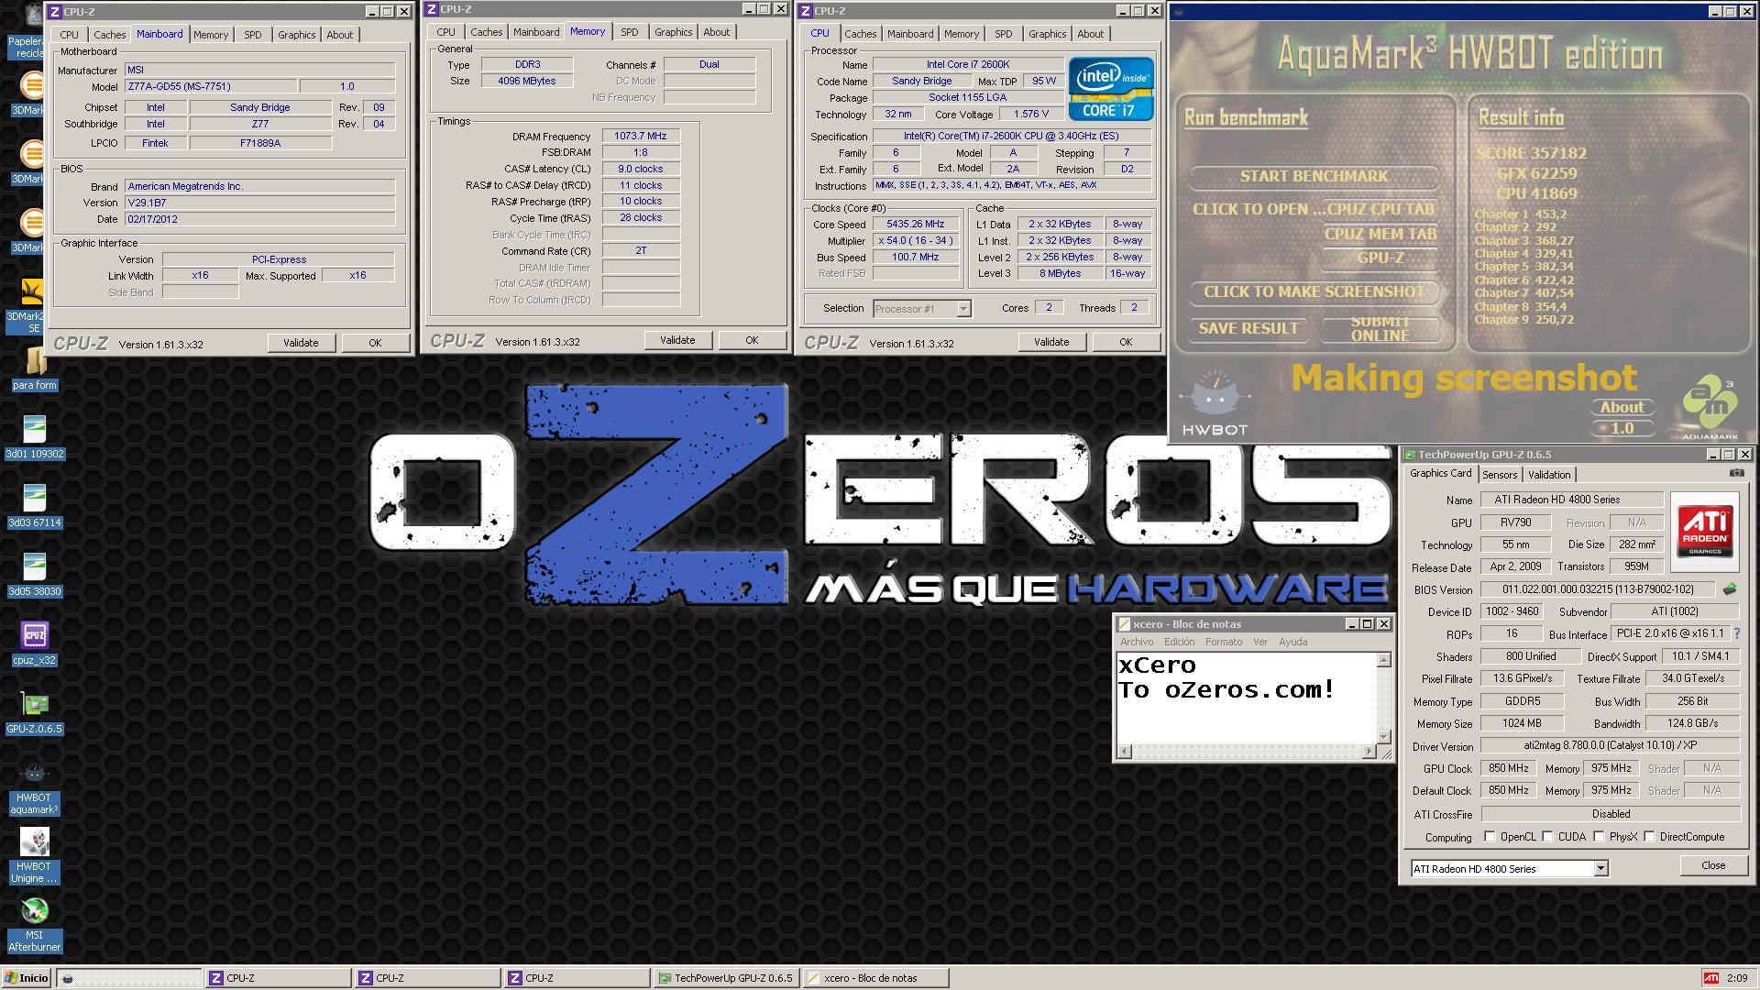This screenshot has width=1760, height=990.
Task: Open the Validation tab in GPU-Z
Action: coord(1549,474)
